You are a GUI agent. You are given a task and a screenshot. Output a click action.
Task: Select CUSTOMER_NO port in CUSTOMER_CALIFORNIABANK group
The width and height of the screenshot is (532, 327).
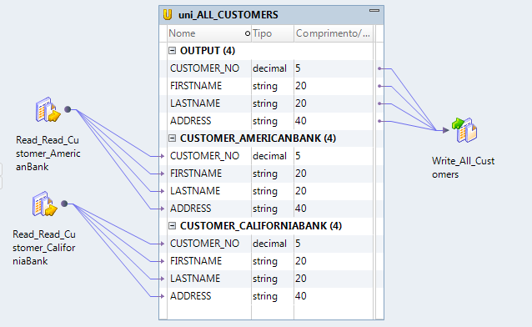pos(204,244)
